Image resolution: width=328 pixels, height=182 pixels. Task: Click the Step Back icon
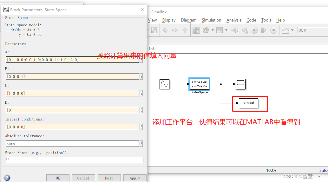[245, 30]
